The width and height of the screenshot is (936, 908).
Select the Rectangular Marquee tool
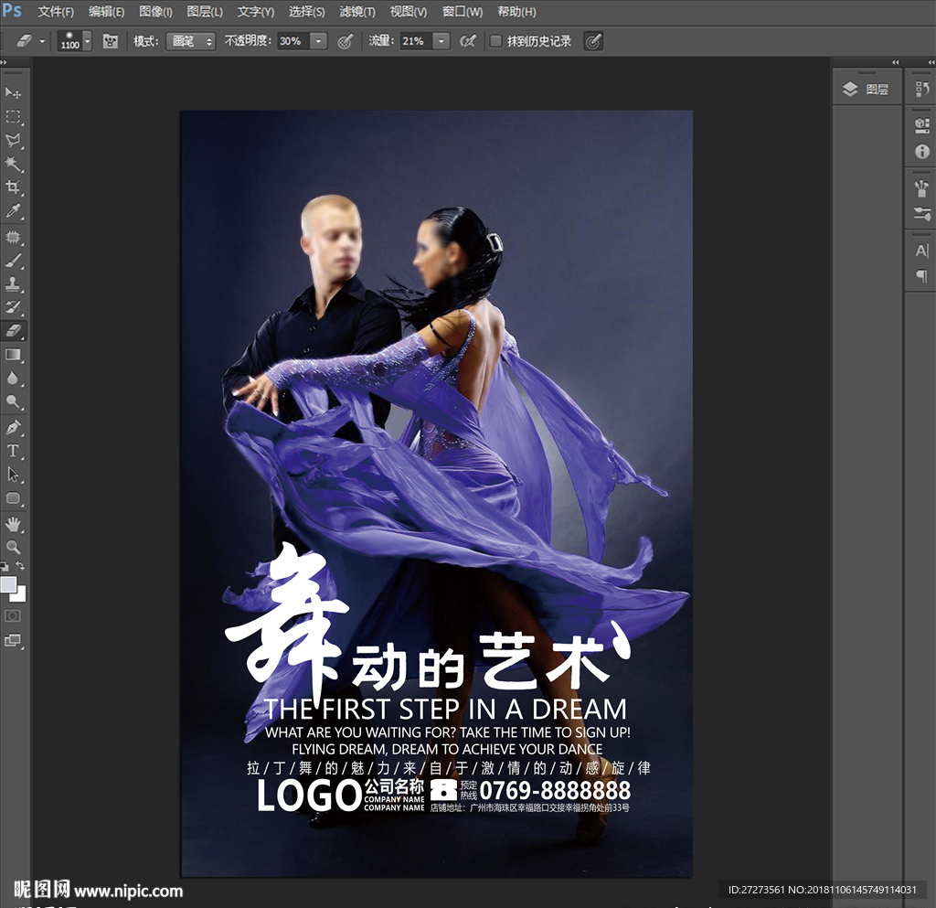[x=13, y=116]
